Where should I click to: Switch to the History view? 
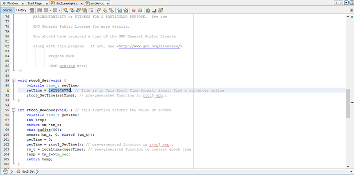pos(21,10)
